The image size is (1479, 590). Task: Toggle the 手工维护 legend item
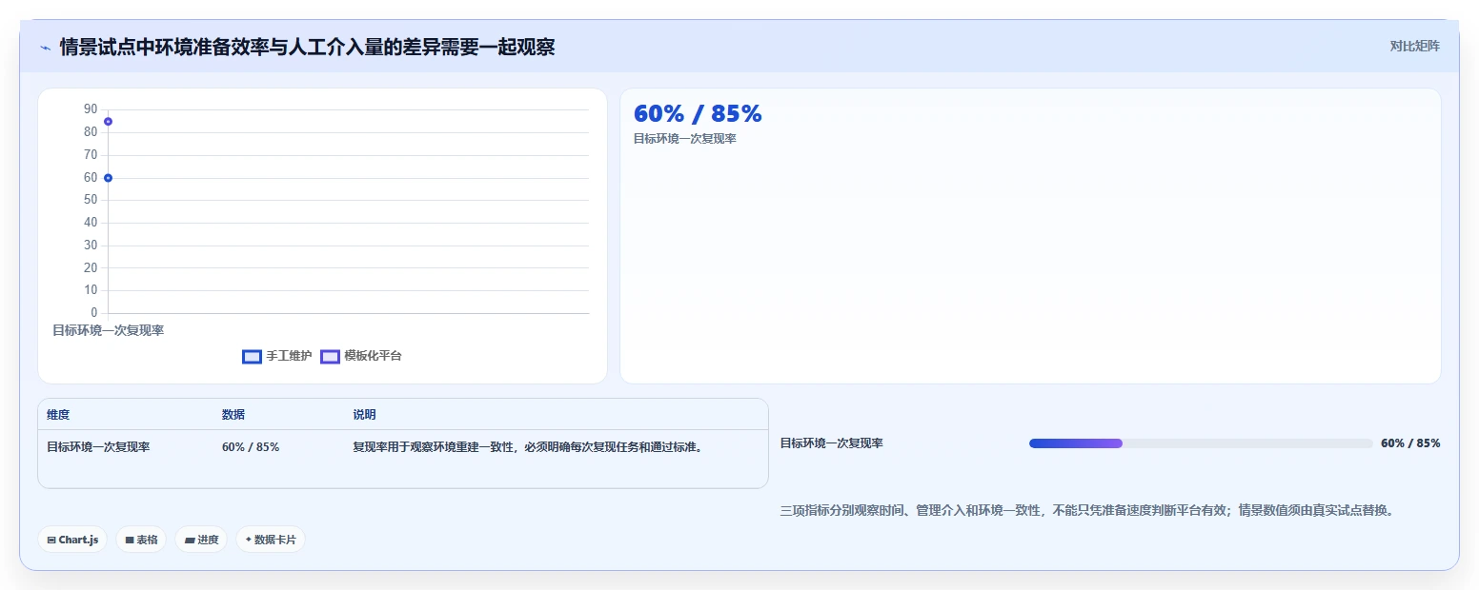(x=277, y=356)
